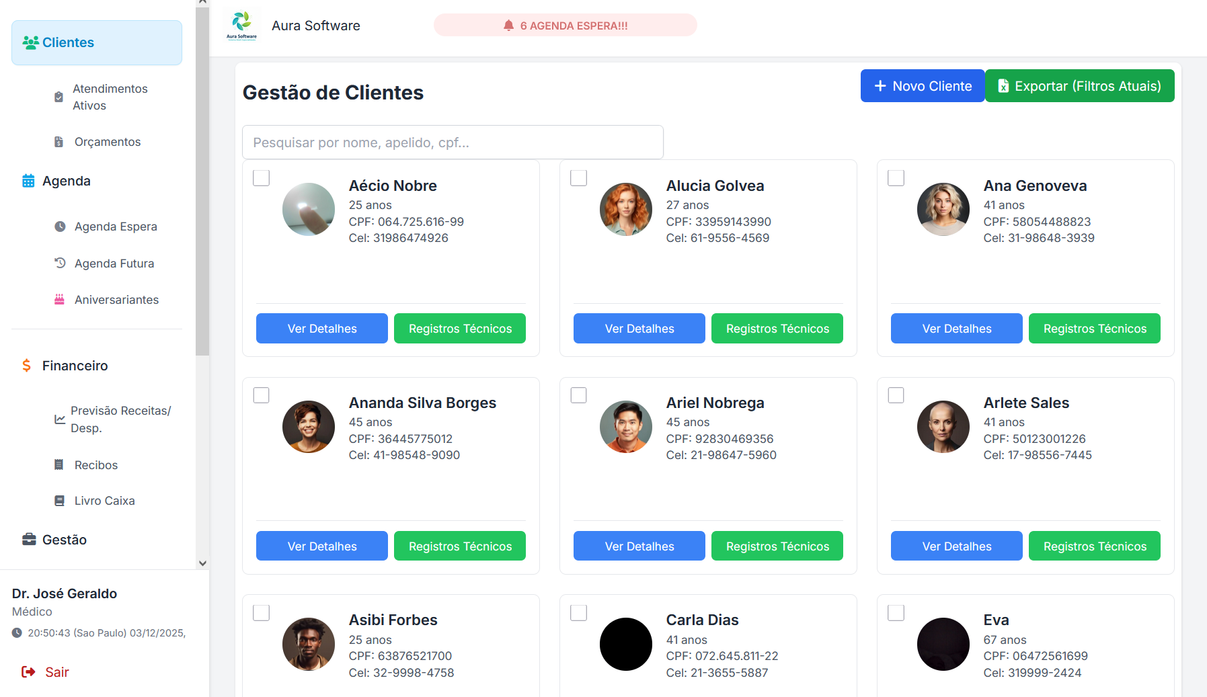Tick the checkbox for Alucia Golvea
This screenshot has height=697, width=1207.
click(x=579, y=177)
